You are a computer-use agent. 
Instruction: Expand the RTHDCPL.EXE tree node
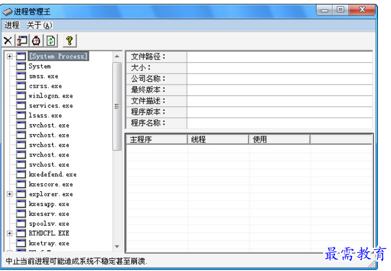tap(9, 233)
